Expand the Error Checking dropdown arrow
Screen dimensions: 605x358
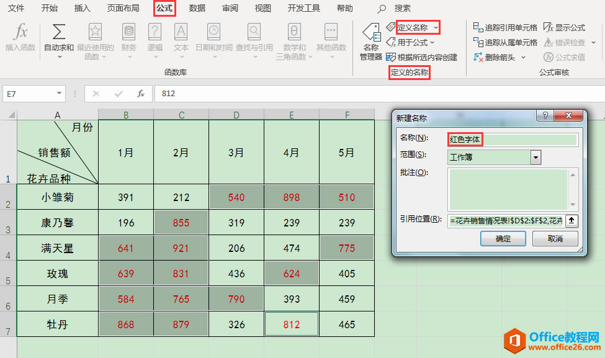pyautogui.click(x=593, y=42)
